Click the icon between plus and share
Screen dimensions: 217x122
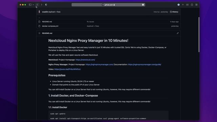pos(188,5)
